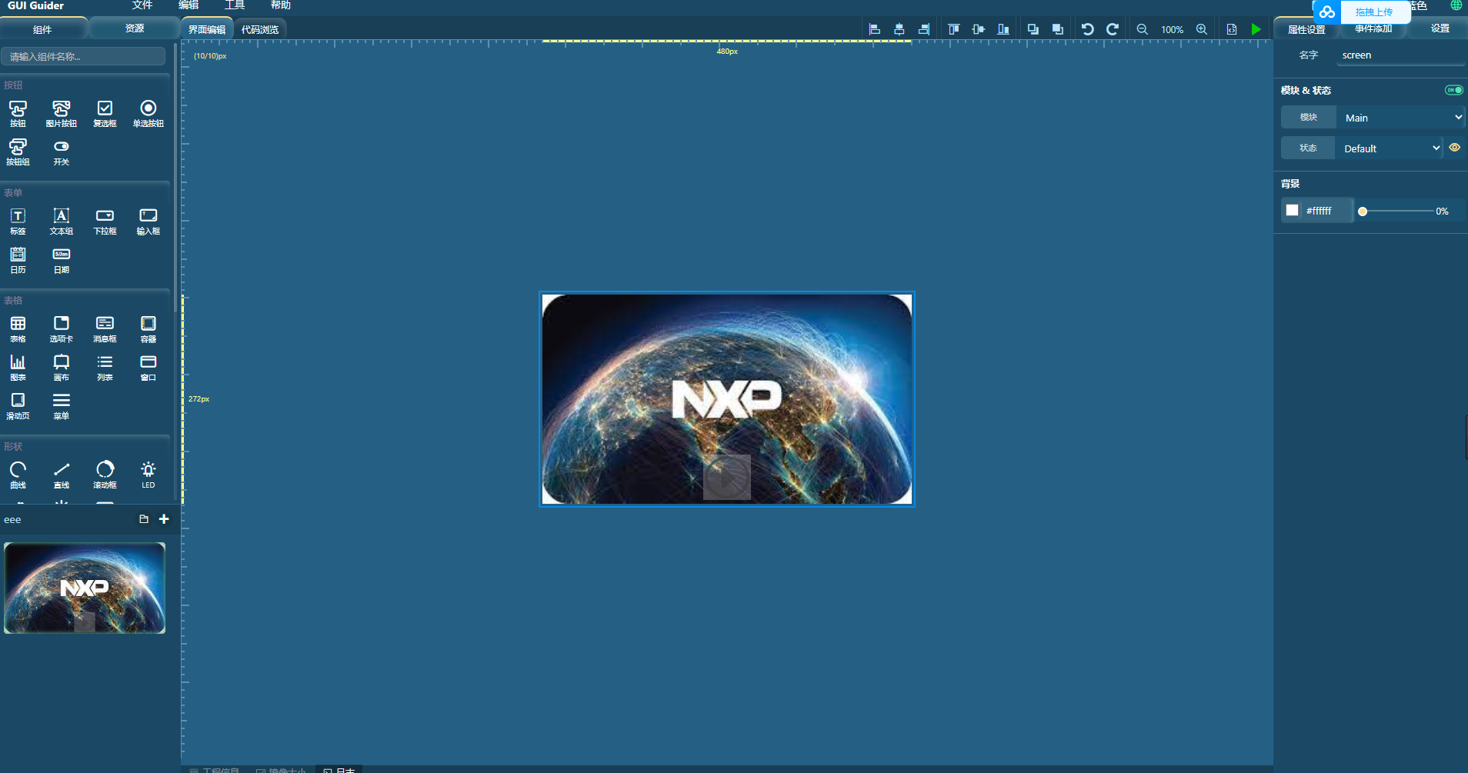Open the 工具 menu
Screen dimensions: 1468x773
235,5
